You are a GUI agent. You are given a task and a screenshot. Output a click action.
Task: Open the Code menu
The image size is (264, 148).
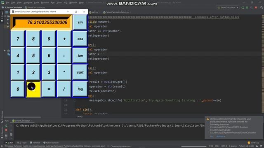37,2
